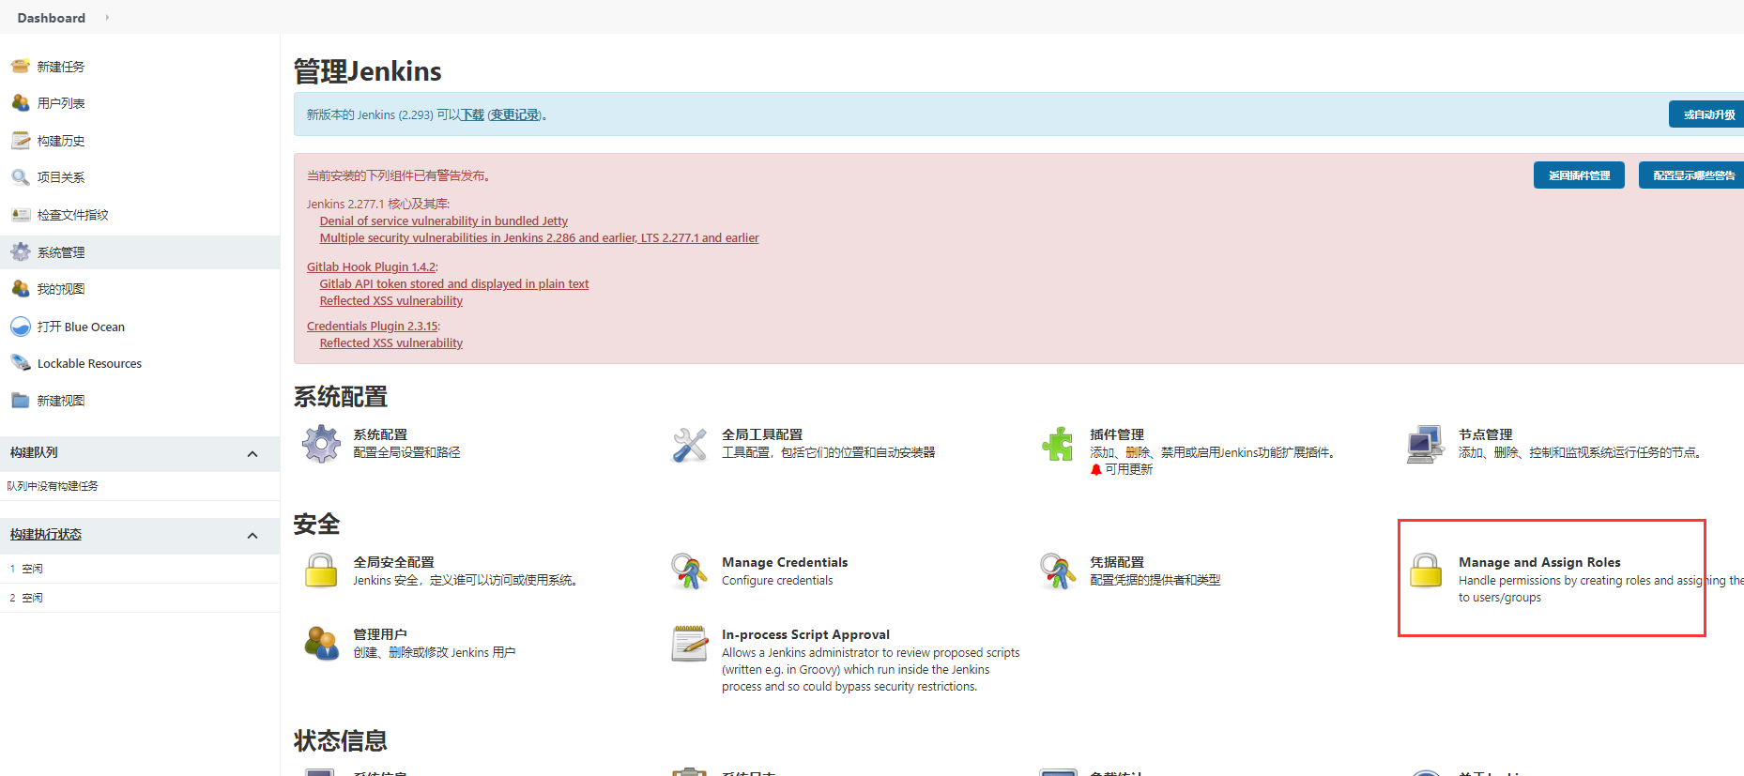This screenshot has width=1744, height=776.
Task: Open 检查文件指纹 in the sidebar
Action: click(x=72, y=215)
